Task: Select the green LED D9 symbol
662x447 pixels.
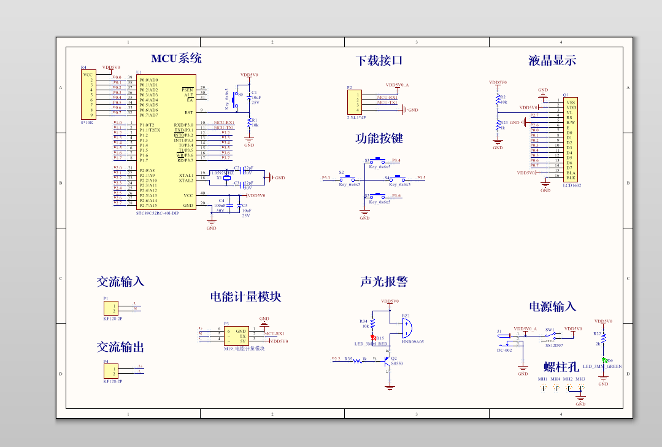Action: 604,360
